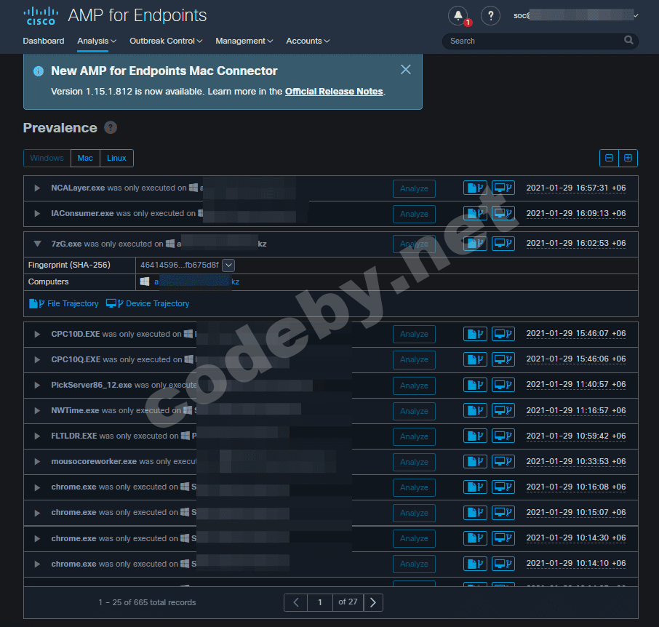This screenshot has height=627, width=659.
Task: Open device trajectory for mousocoreworker.exe row
Action: [x=503, y=461]
